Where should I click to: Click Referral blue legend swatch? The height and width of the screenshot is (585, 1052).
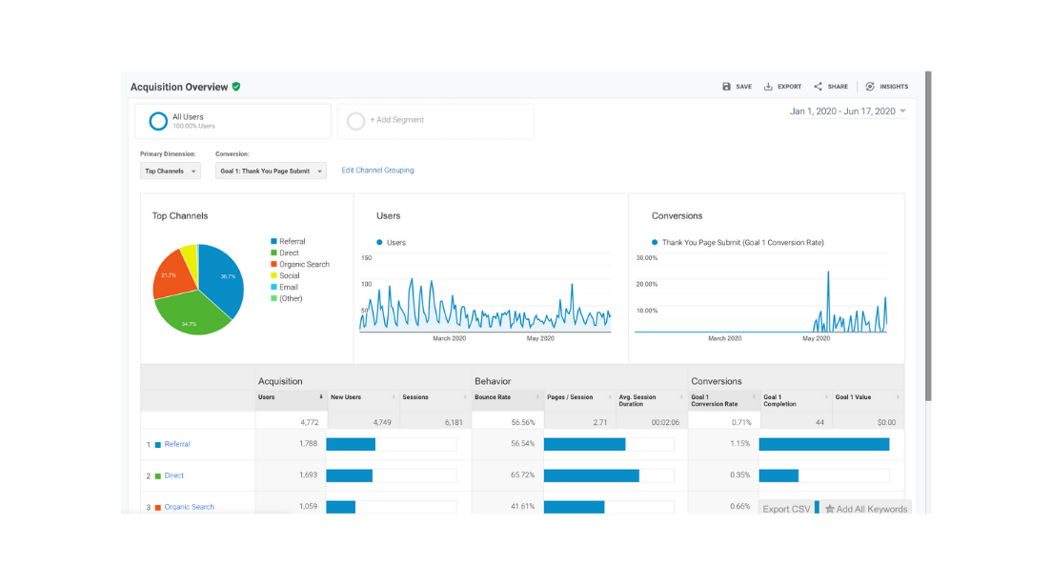273,241
